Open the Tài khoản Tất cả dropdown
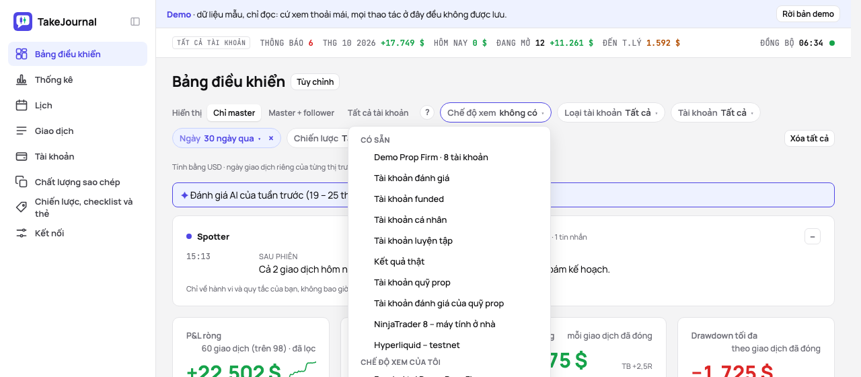 click(x=716, y=112)
